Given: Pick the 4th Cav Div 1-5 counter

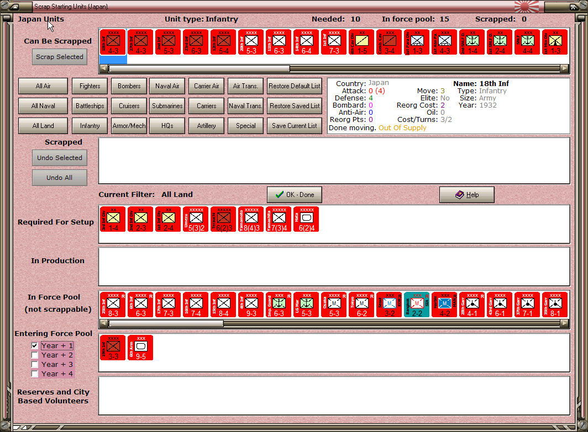Looking at the screenshot, I should pyautogui.click(x=361, y=42).
